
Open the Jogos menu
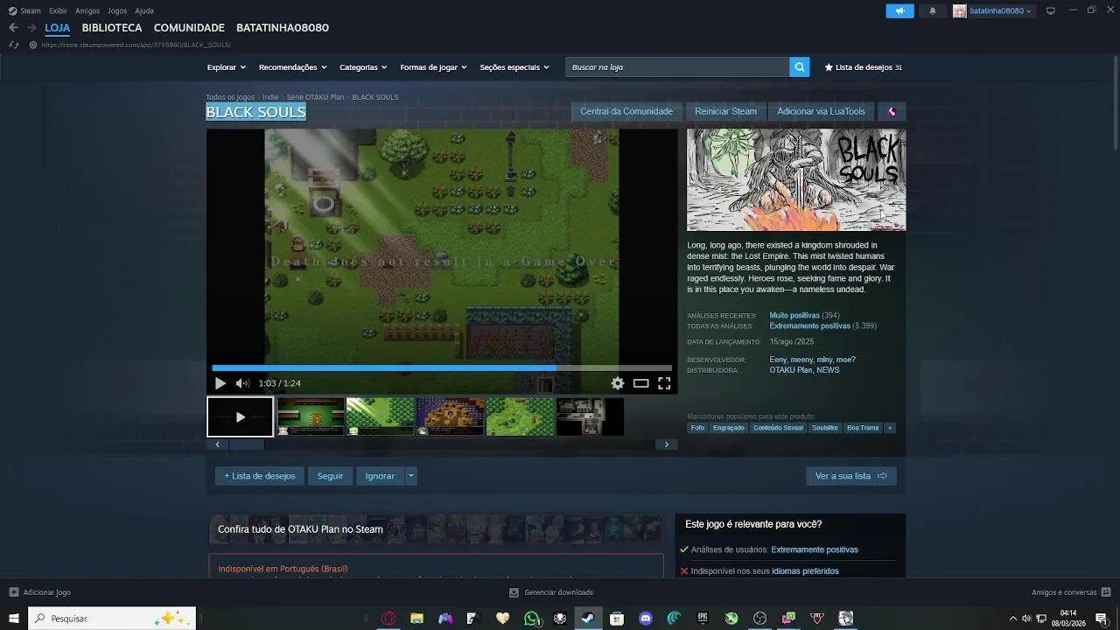pos(117,10)
